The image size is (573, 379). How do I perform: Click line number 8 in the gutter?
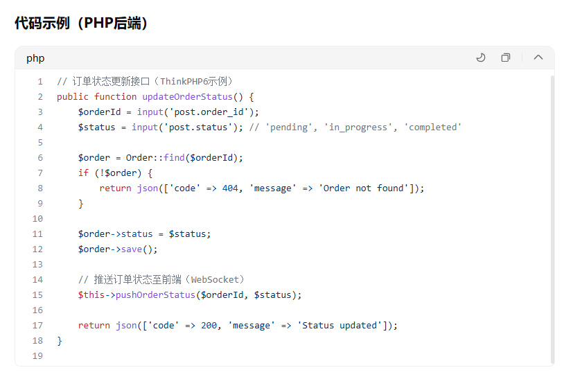coord(40,188)
